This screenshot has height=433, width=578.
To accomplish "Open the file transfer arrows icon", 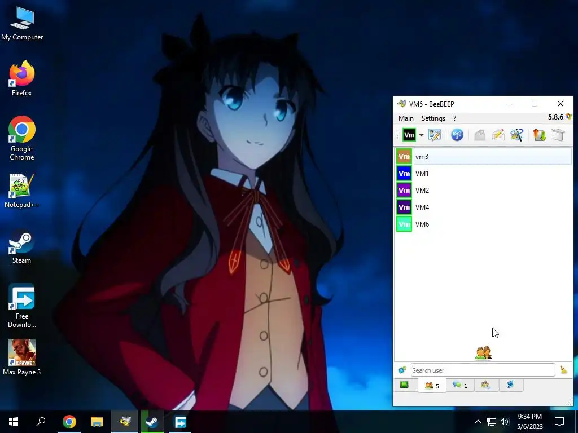I will coord(539,135).
